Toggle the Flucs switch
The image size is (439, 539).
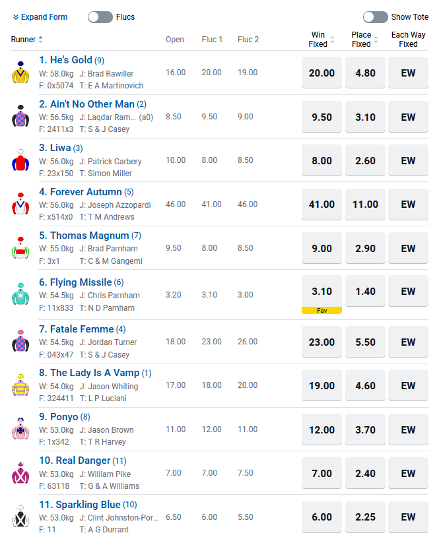(x=100, y=17)
